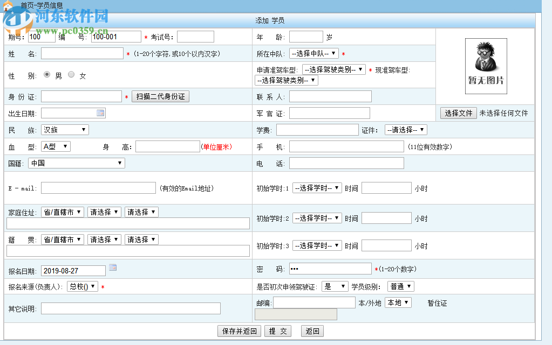Select the 女 (female) radio button

click(x=71, y=75)
